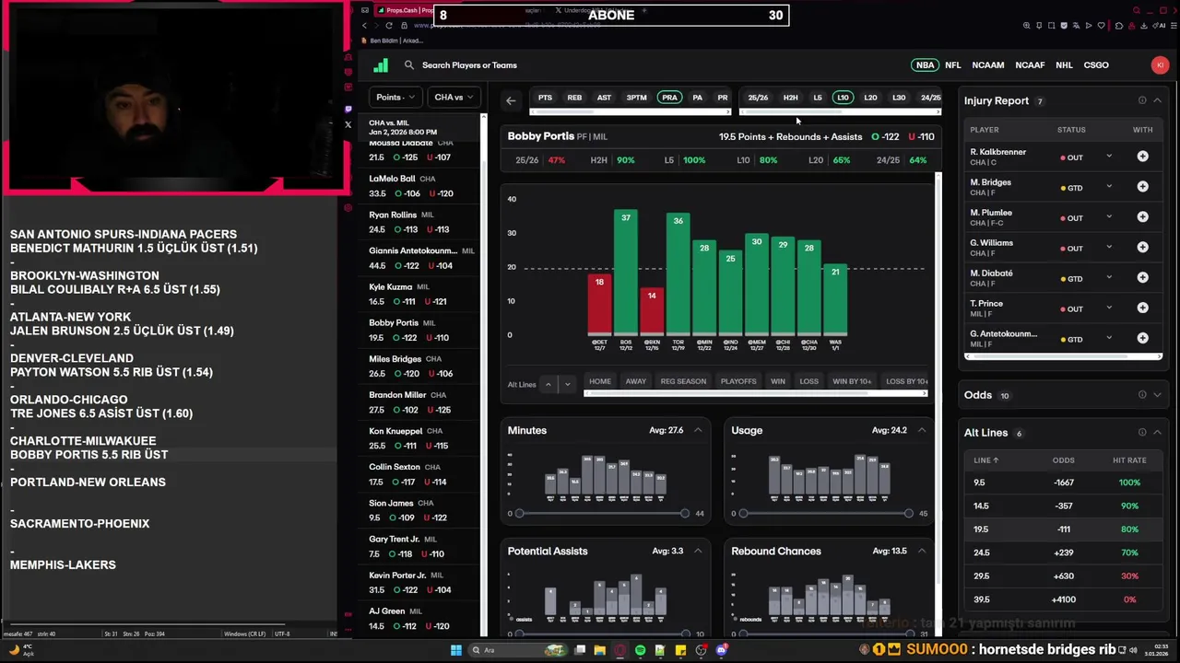Click the Minutes range slider right handle

(x=684, y=513)
